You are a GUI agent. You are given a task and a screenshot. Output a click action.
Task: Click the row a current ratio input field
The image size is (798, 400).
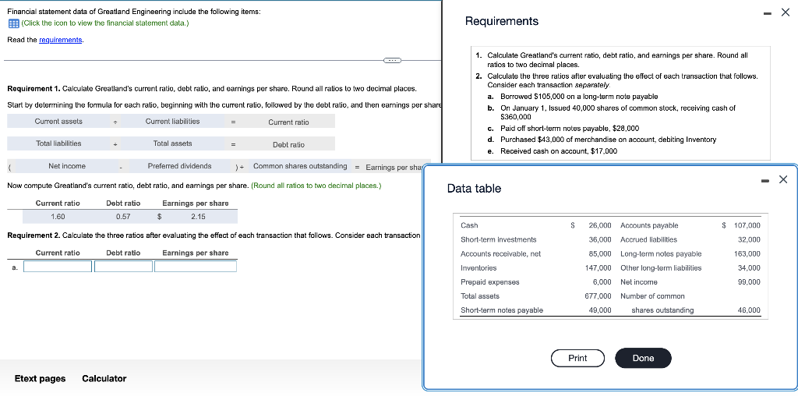coord(58,266)
